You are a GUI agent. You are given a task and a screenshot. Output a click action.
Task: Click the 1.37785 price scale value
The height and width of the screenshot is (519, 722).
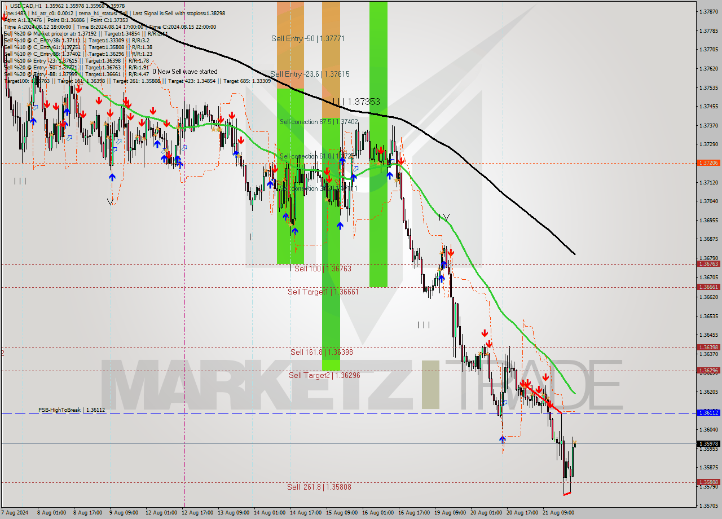[x=708, y=30]
